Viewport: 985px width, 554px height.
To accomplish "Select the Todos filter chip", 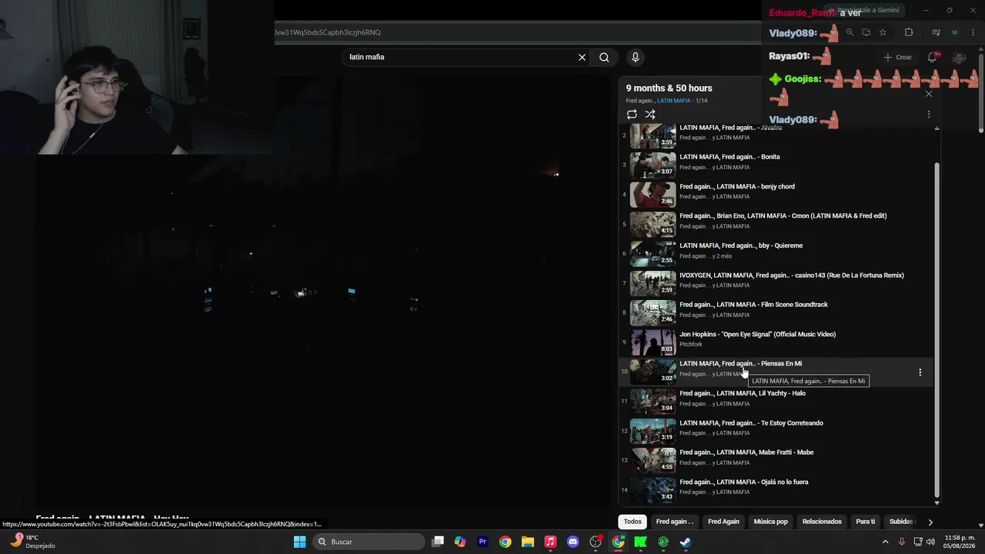I will (x=633, y=522).
